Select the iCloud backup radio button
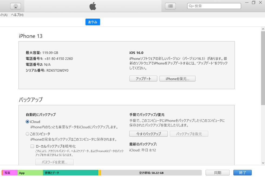Image resolution: width=265 pixels, height=178 pixels. [x=27, y=122]
